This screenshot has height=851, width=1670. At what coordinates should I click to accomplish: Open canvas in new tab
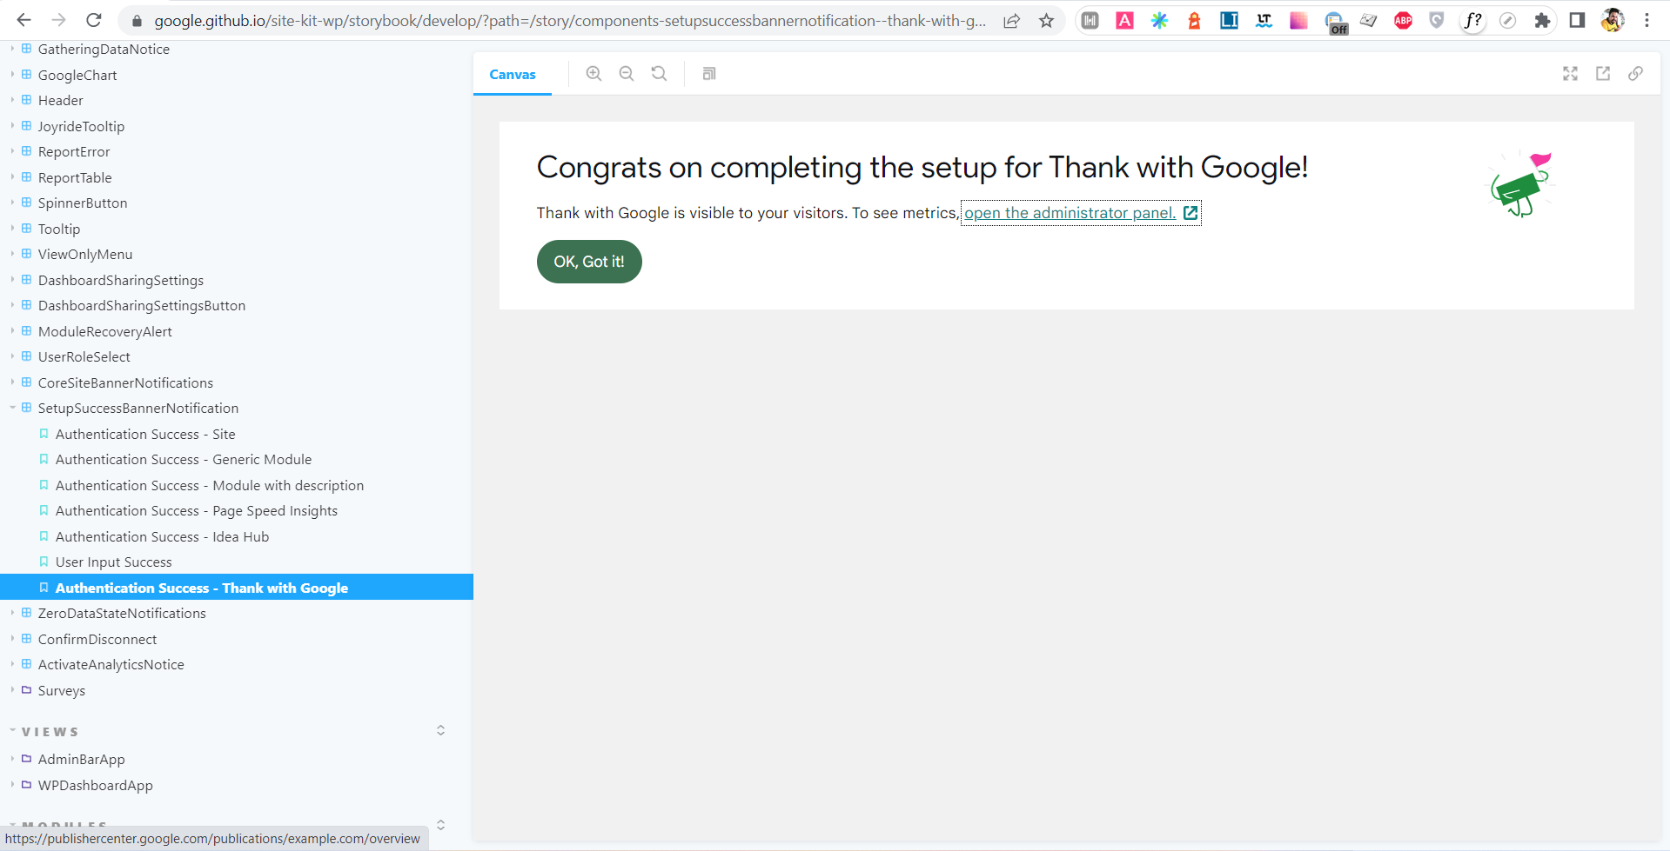point(1603,74)
